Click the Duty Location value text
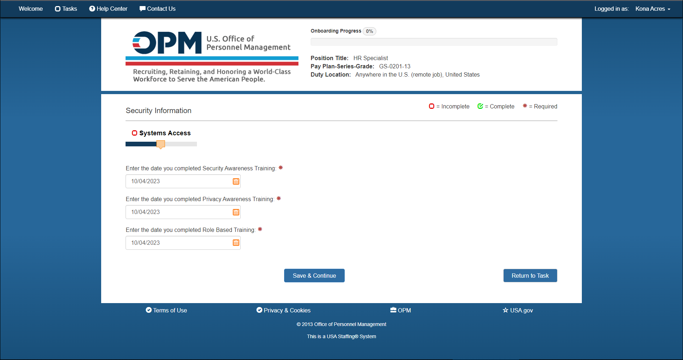 pyautogui.click(x=418, y=74)
